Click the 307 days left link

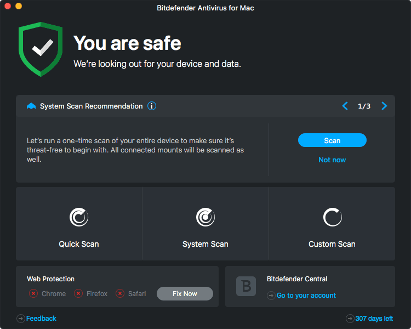click(x=374, y=319)
